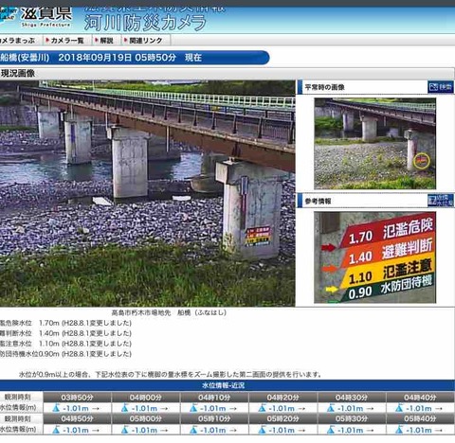
Task: Click the water gauge icon under 05時10分
Action: [193, 430]
